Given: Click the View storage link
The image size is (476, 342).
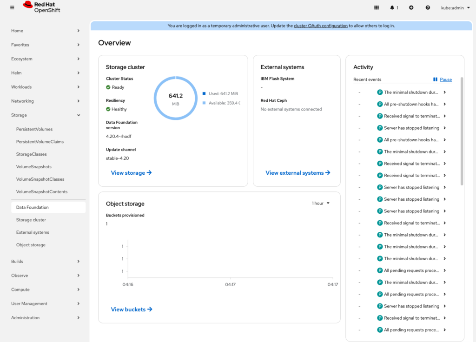Looking at the screenshot, I should [x=131, y=173].
